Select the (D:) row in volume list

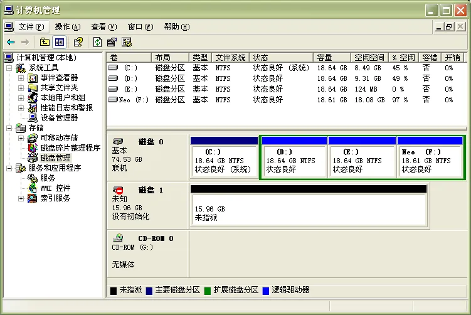click(x=286, y=78)
